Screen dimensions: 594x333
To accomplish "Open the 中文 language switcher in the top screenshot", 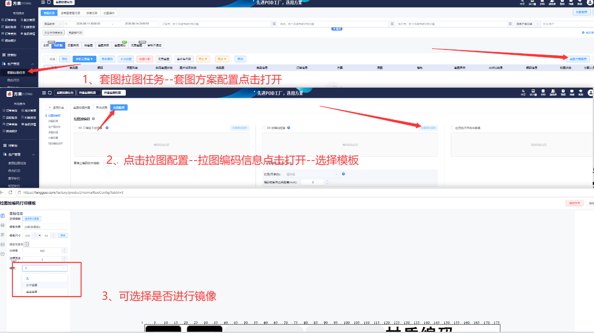I will (522, 2).
